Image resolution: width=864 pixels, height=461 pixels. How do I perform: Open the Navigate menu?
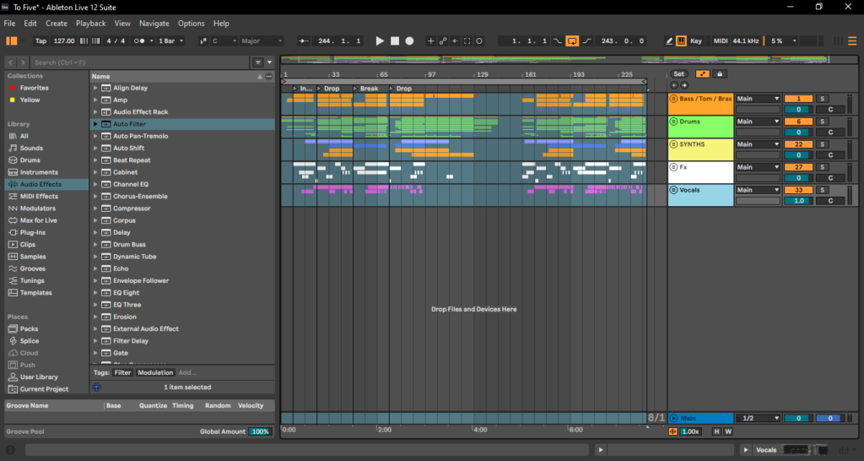tap(154, 24)
